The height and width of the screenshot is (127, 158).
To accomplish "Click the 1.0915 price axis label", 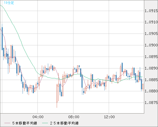I will pos(151,11).
